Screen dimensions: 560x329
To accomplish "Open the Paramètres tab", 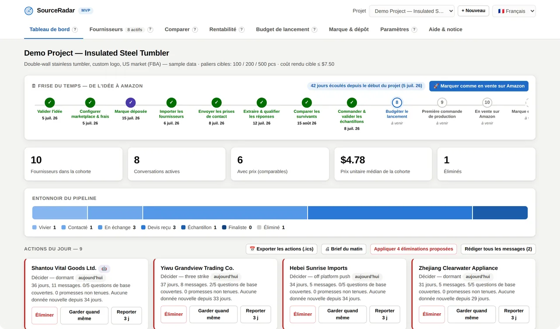I will 395,29.
